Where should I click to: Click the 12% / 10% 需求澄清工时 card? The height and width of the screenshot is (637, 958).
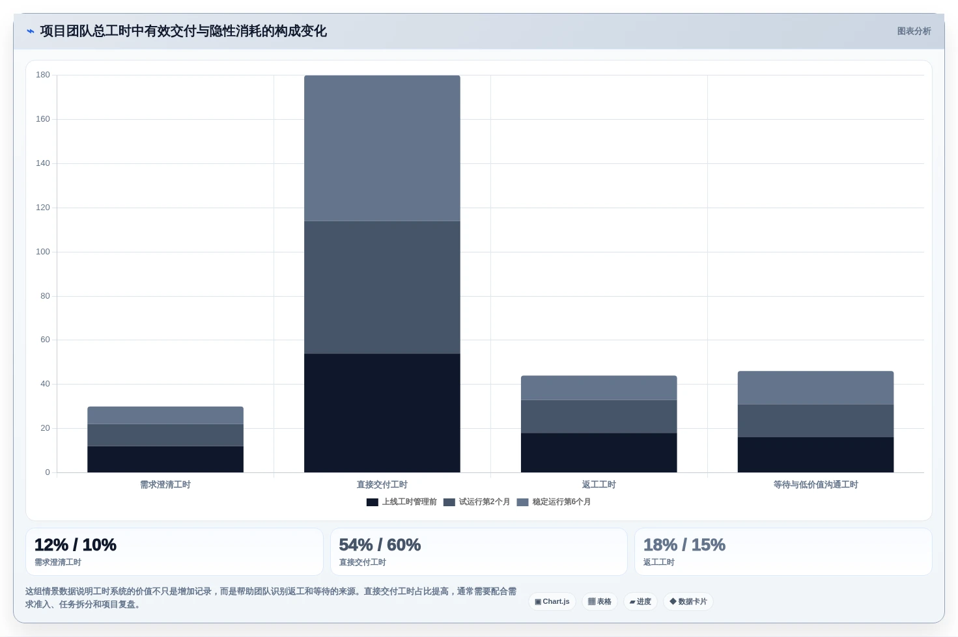click(x=175, y=552)
